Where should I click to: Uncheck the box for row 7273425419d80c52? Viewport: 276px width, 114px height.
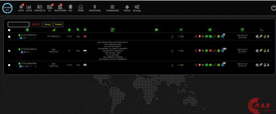tap(9, 51)
